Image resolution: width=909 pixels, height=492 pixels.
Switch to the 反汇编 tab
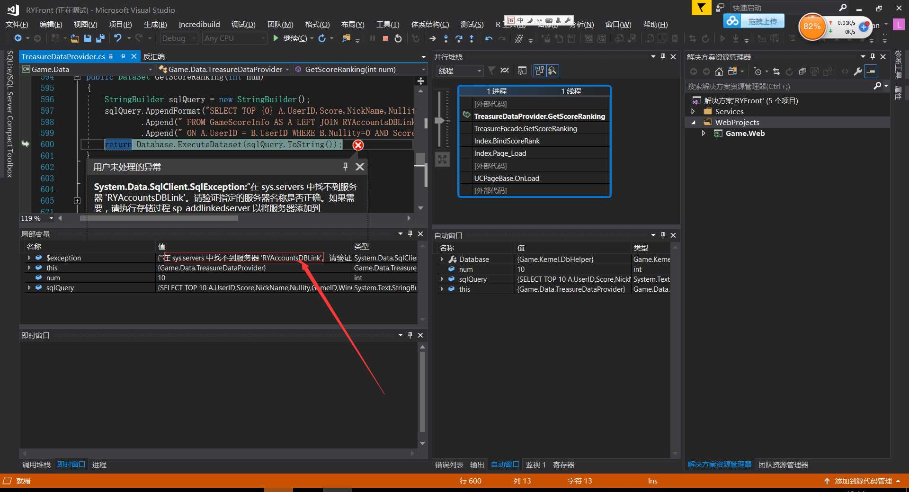point(154,56)
